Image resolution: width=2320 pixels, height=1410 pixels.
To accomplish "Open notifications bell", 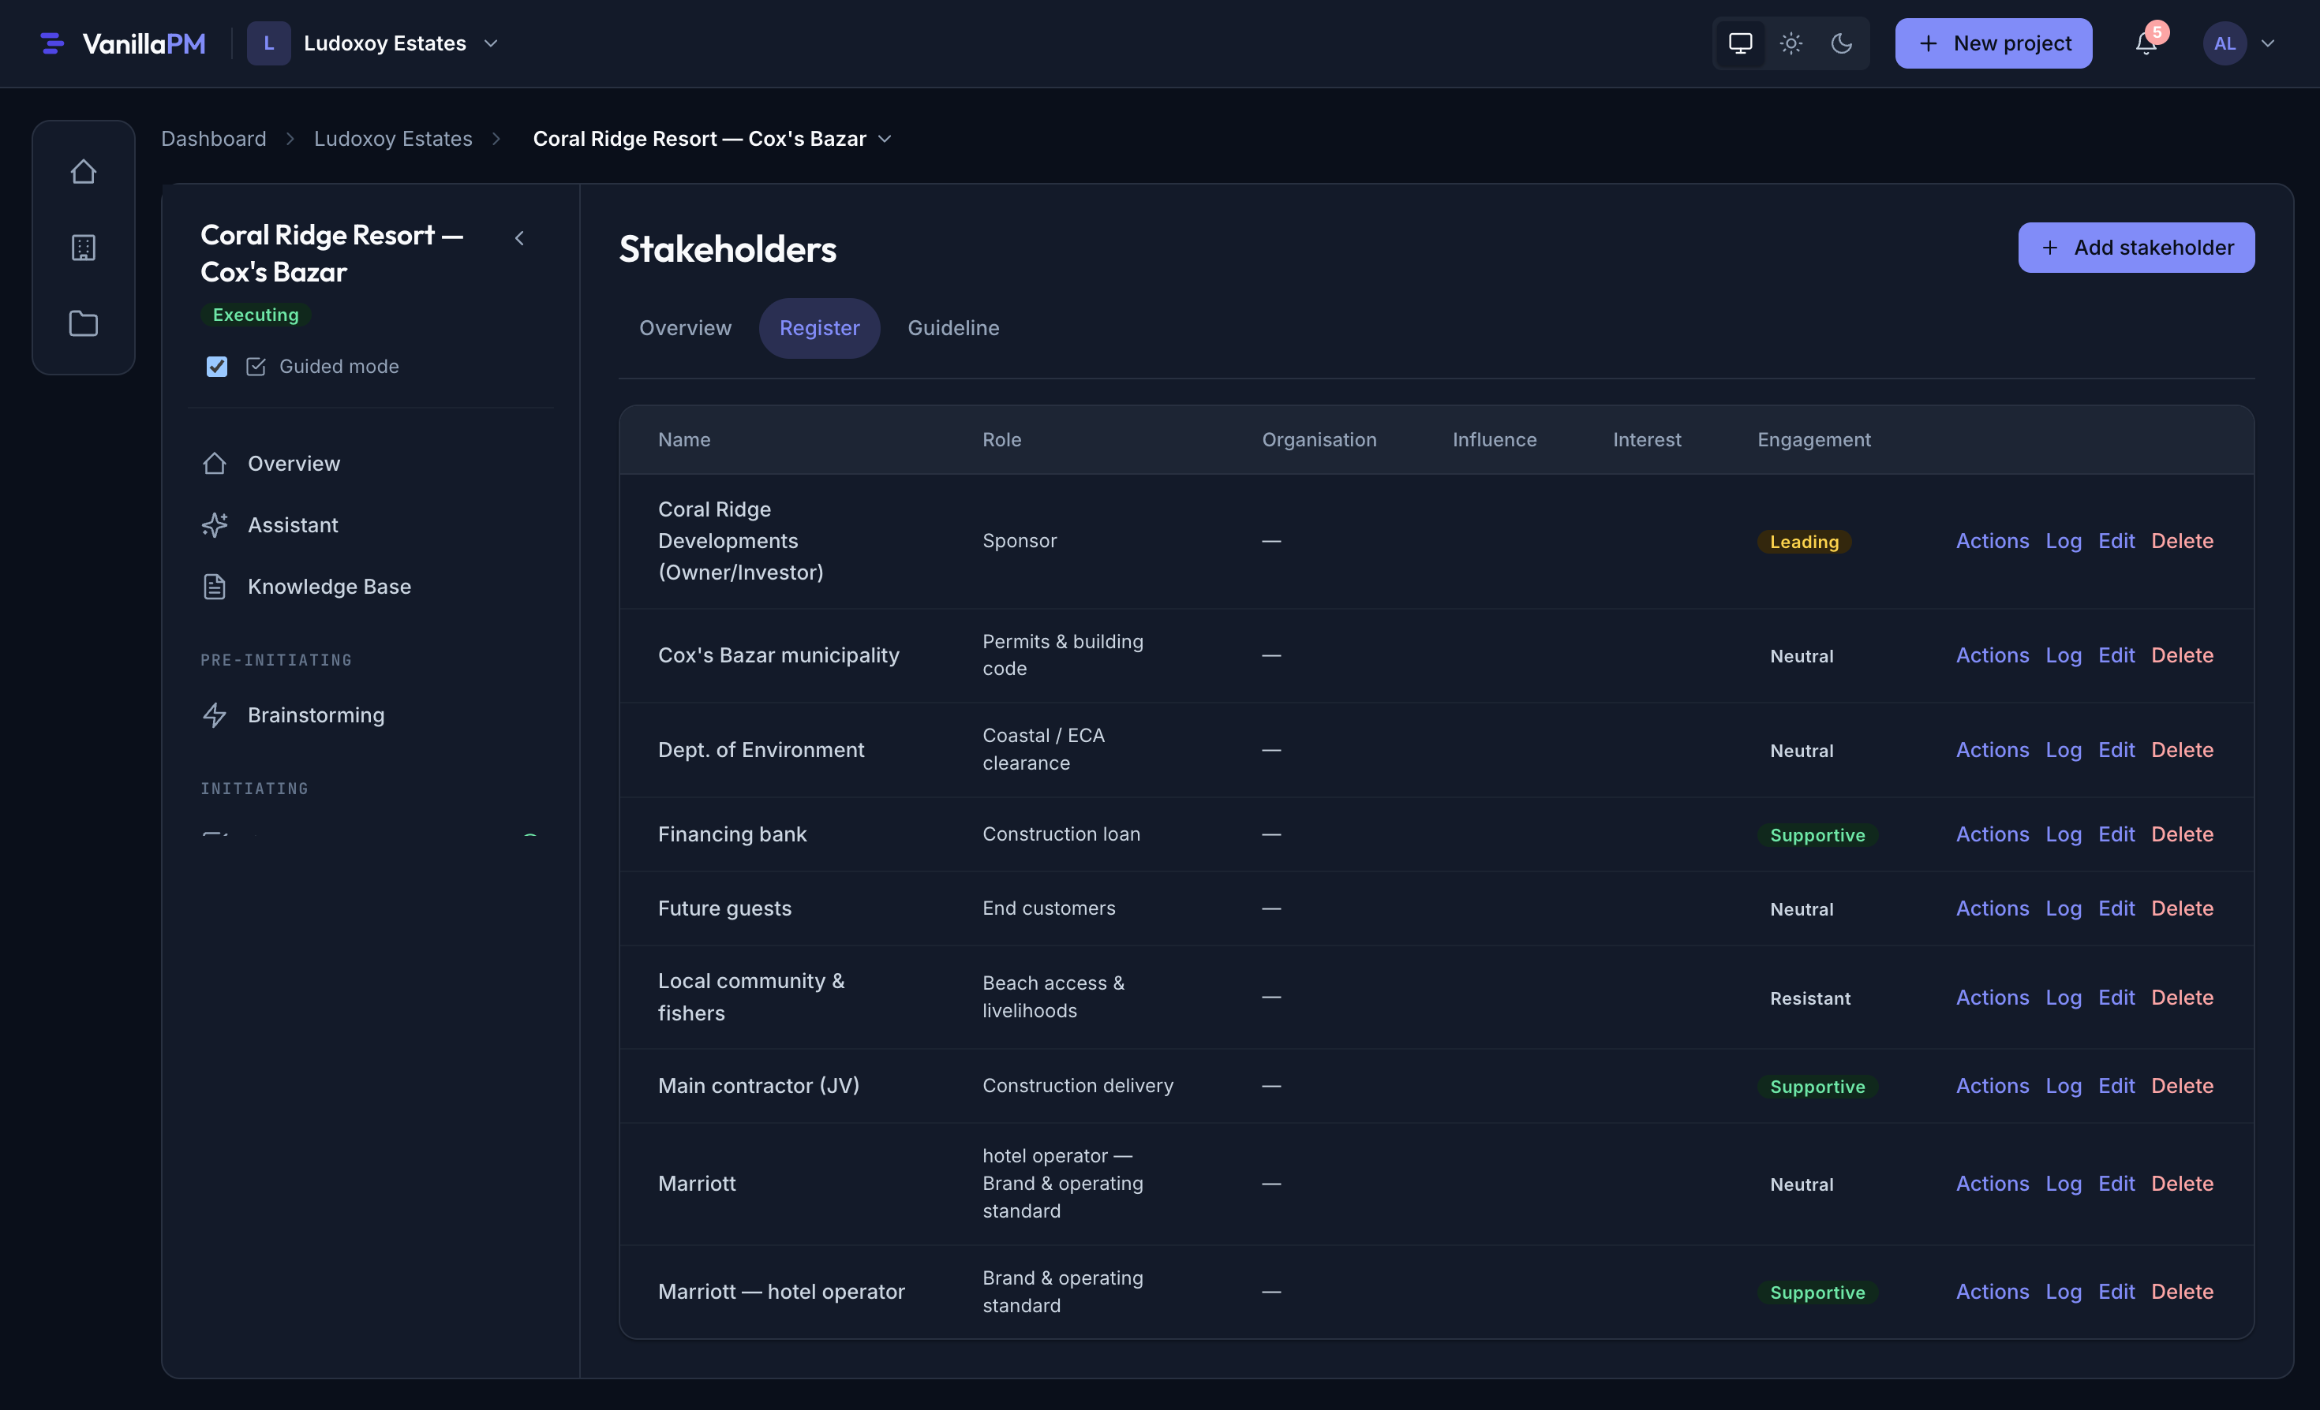I will [x=2146, y=43].
